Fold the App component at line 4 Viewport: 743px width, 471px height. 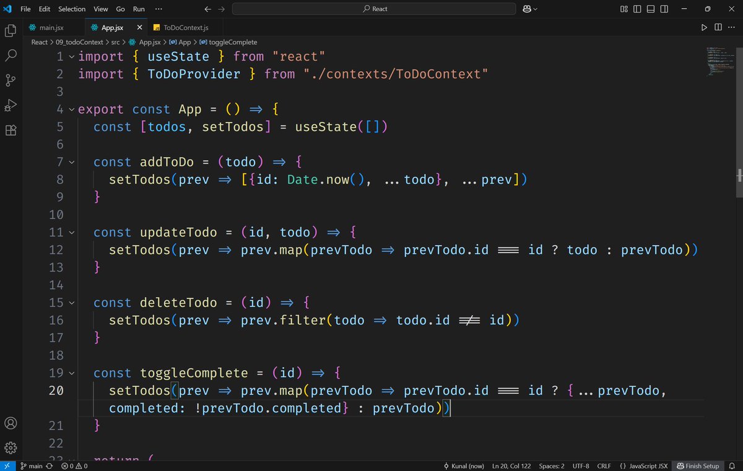(72, 110)
